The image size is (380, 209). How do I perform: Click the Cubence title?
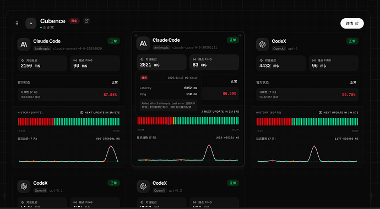53,21
